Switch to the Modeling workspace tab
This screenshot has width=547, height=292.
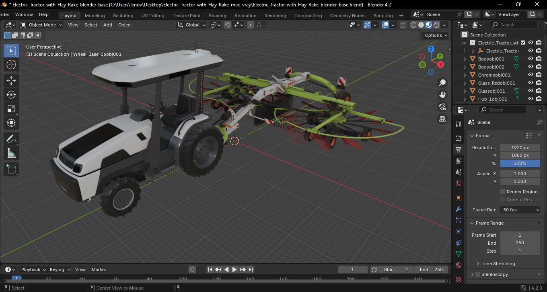(95, 16)
